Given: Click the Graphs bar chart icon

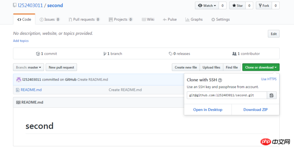Looking at the screenshot, I should pyautogui.click(x=187, y=20).
